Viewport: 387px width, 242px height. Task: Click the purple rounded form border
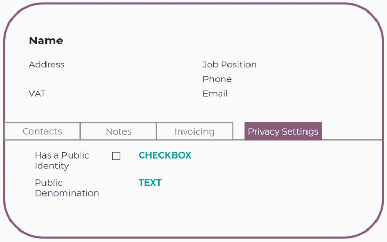[x=193, y=4]
